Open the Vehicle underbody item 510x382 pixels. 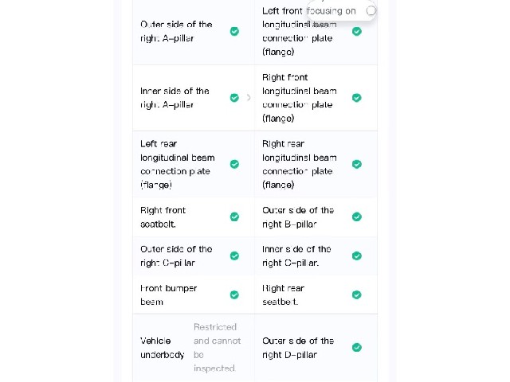pos(194,348)
